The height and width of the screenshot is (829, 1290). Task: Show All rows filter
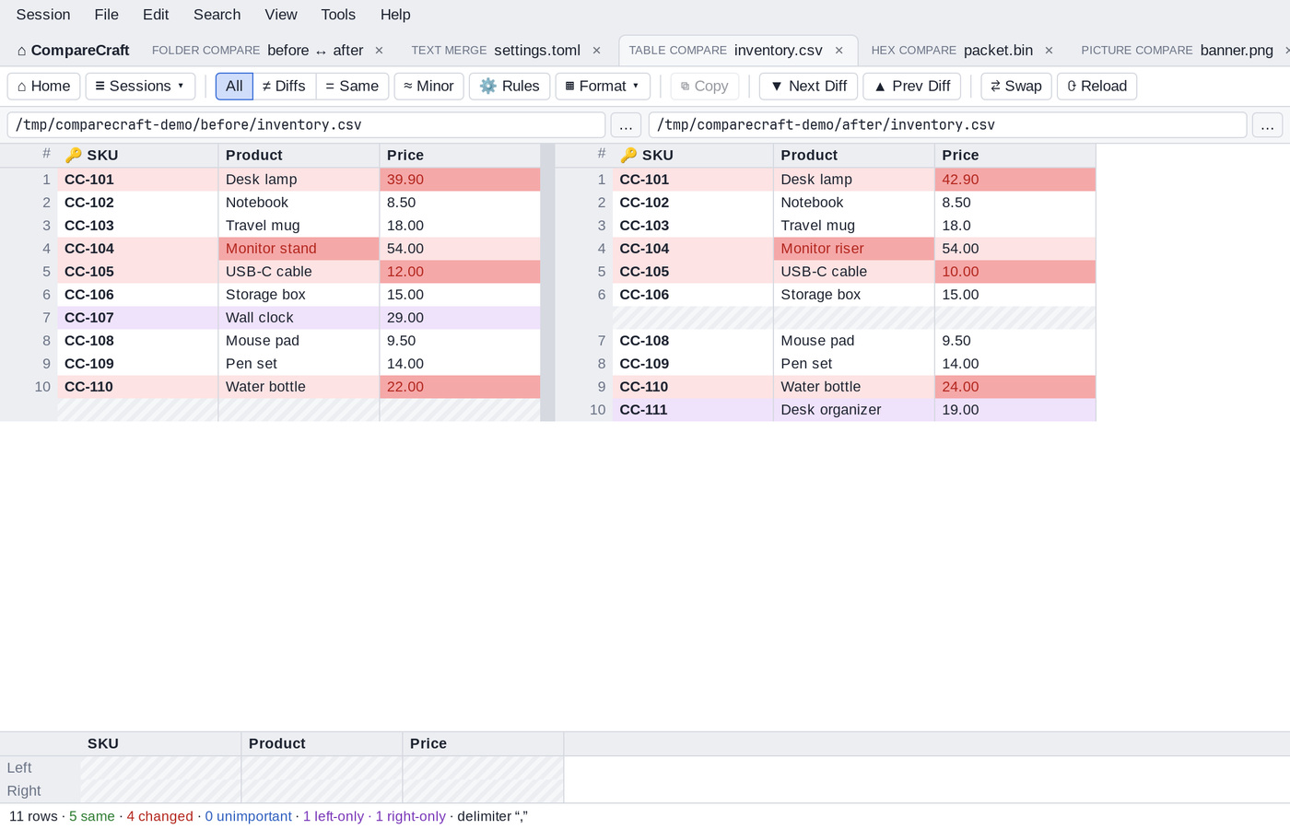click(x=234, y=86)
